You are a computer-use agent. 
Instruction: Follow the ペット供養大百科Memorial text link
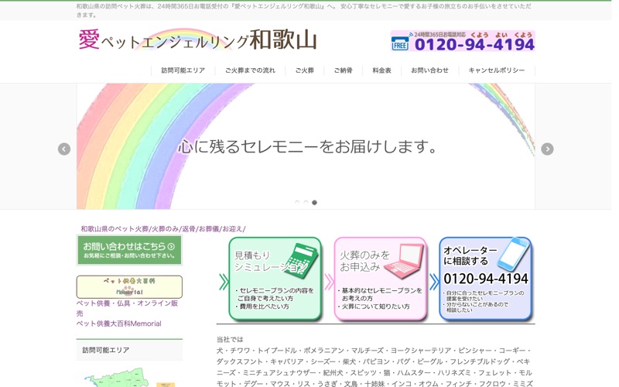(x=119, y=324)
